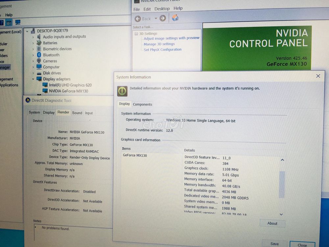This screenshot has height=247, width=329.
Task: Open the Edit menu in NVIDIA Control Panel
Action: pyautogui.click(x=147, y=9)
